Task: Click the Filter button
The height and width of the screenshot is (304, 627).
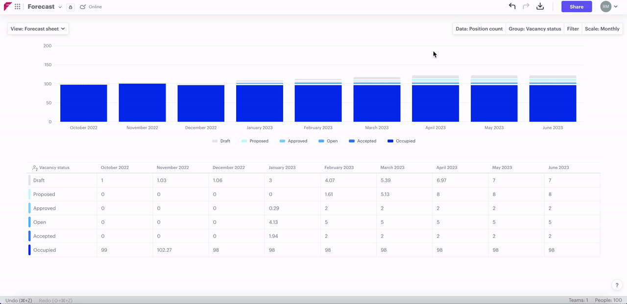Action: (x=573, y=29)
